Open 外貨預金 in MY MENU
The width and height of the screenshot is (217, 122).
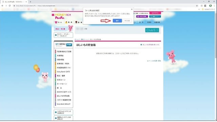(64, 56)
